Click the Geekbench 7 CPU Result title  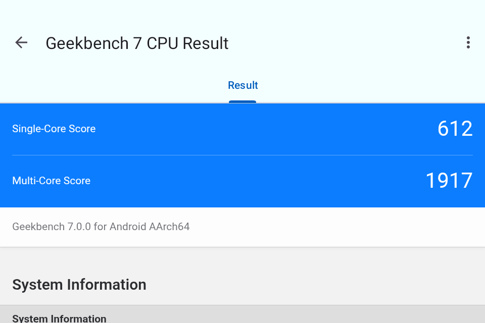click(137, 43)
